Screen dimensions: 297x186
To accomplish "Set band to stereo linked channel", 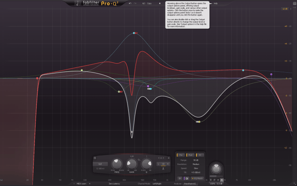I will click(163, 164).
